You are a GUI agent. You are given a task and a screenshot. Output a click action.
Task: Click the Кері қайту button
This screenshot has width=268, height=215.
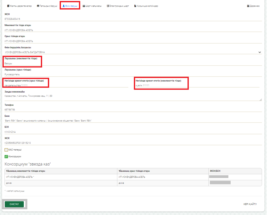(250, 204)
